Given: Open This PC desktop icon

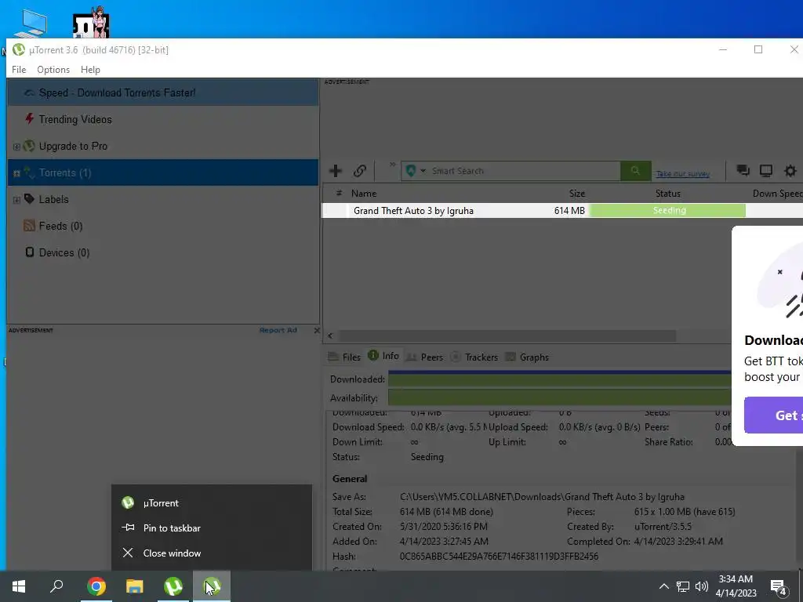Looking at the screenshot, I should [30, 23].
